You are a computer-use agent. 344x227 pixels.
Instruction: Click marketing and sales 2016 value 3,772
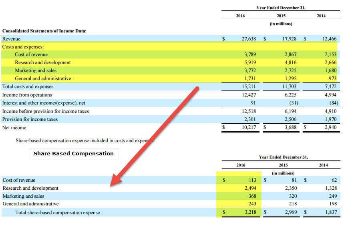pyautogui.click(x=250, y=70)
